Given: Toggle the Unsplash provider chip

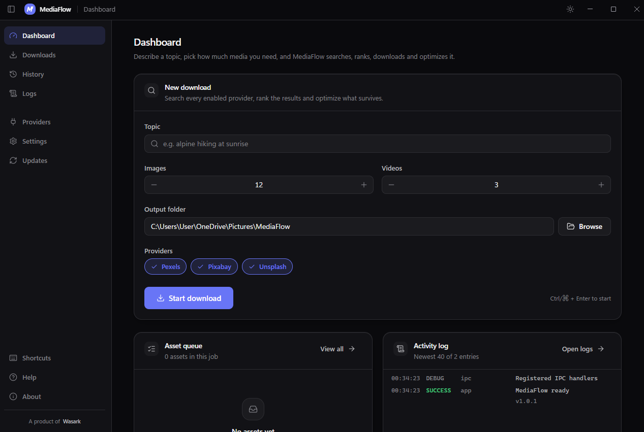Looking at the screenshot, I should [x=267, y=267].
